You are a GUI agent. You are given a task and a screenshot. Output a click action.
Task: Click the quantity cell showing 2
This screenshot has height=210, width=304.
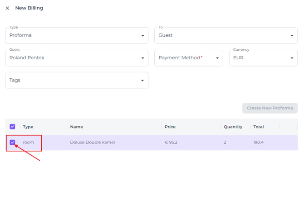coord(225,143)
